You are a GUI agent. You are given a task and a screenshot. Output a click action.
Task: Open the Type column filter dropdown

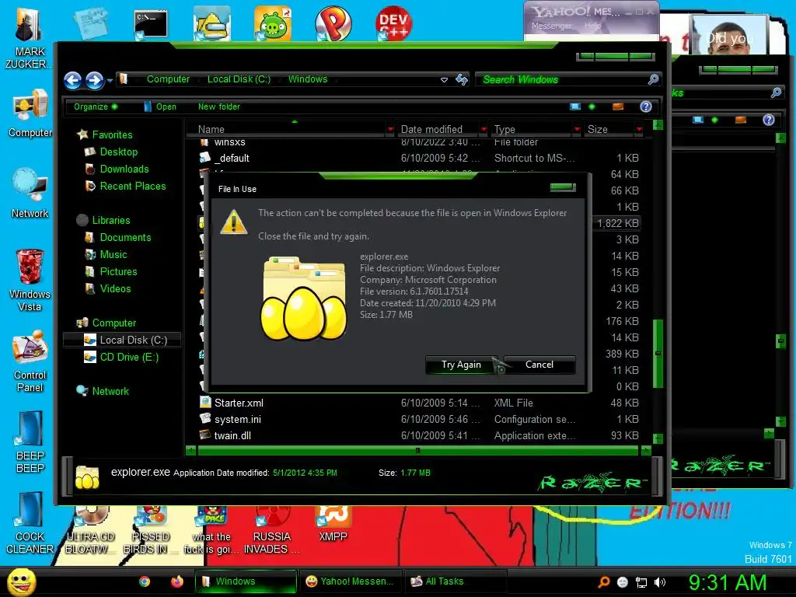click(x=577, y=130)
